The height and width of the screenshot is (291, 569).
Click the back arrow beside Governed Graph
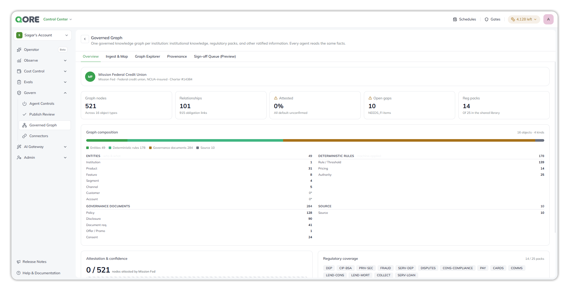coord(85,39)
